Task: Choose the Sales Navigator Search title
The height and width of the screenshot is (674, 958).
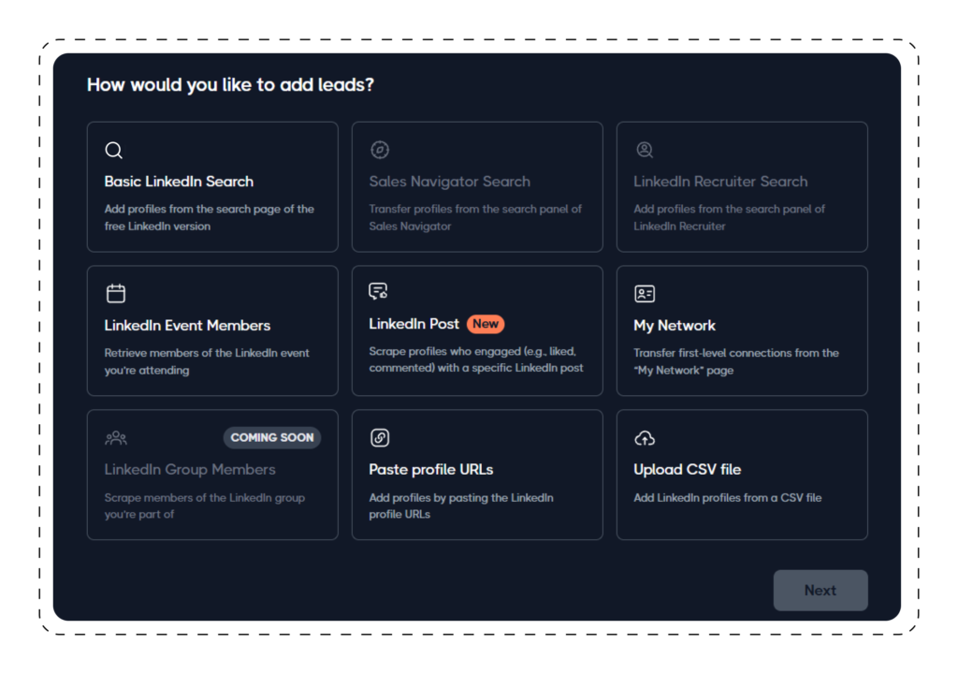Action: (450, 182)
